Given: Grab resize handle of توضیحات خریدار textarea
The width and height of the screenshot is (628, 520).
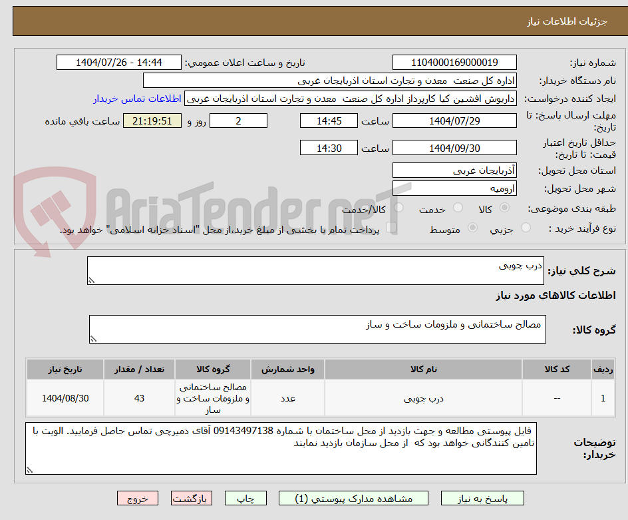Looking at the screenshot, I should click(x=29, y=470).
